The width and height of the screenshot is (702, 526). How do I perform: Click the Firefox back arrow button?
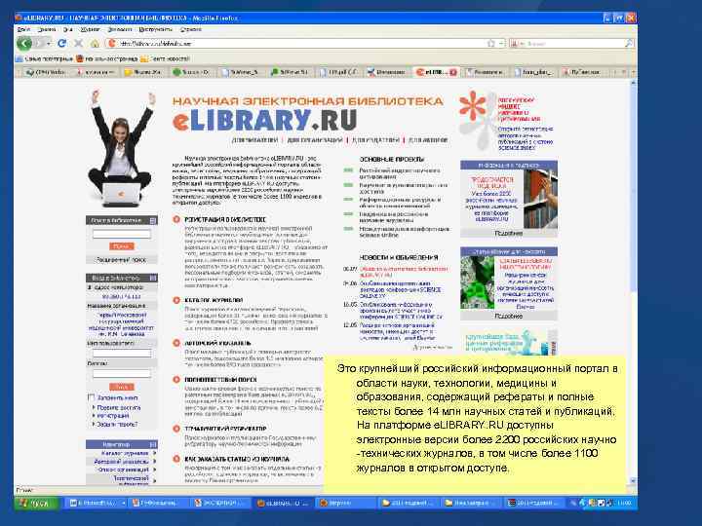[24, 44]
